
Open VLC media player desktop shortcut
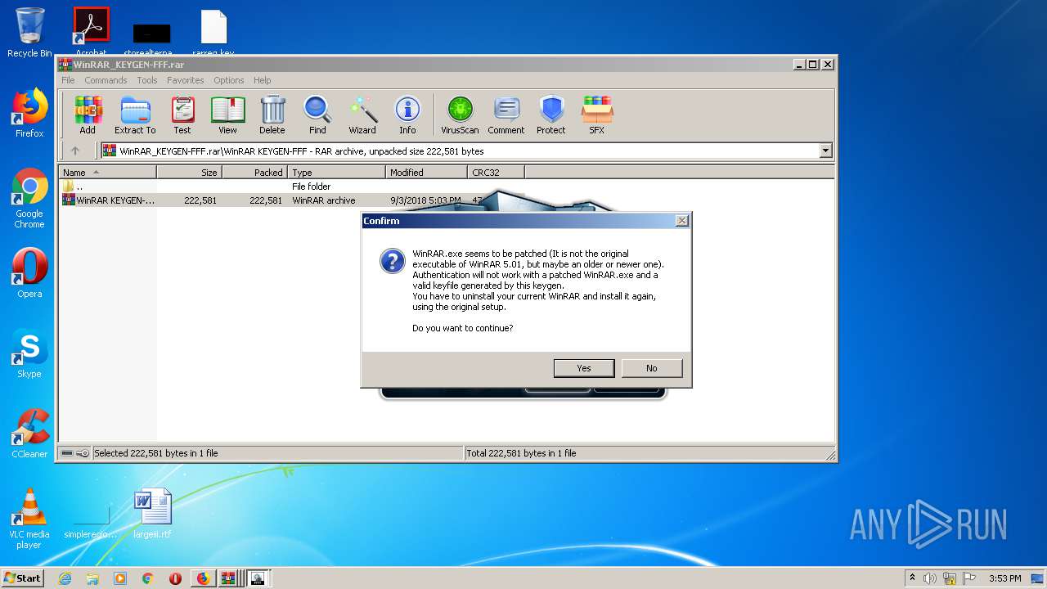coord(29,519)
